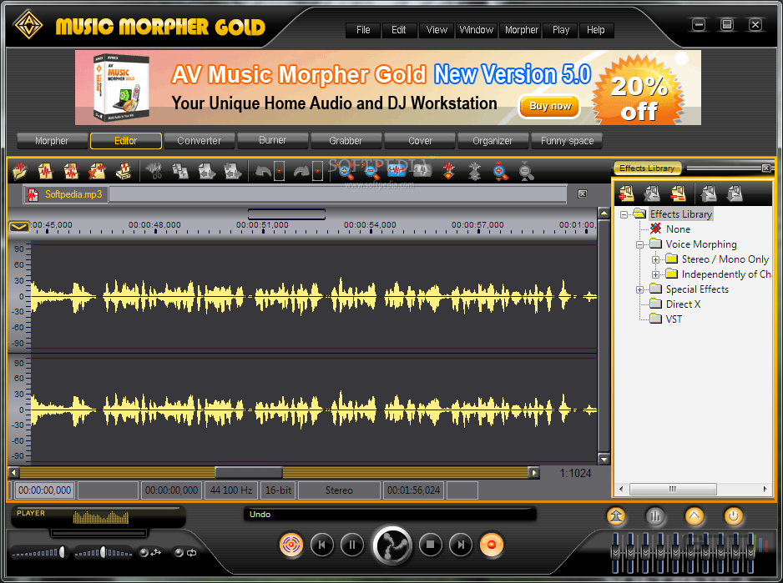Switch to the Cover module tab
The image size is (783, 583).
pos(420,141)
